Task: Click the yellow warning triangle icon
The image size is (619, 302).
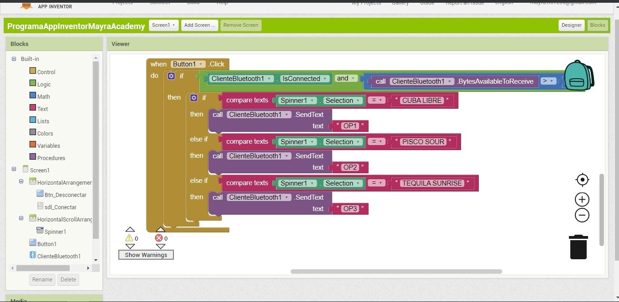Action: pyautogui.click(x=129, y=238)
